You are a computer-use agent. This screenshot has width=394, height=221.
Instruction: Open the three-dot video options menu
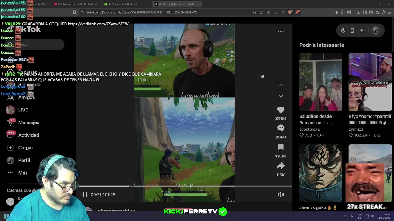coord(281,31)
